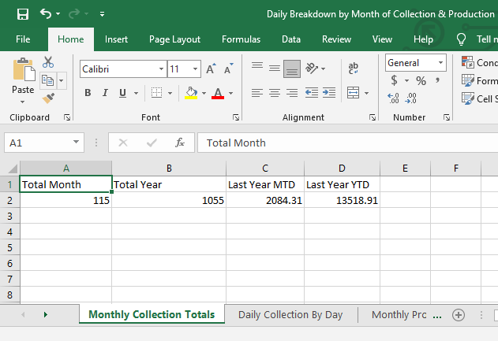This screenshot has height=341, width=498.
Task: Select cell C2 containing 2084.31
Action: 264,200
